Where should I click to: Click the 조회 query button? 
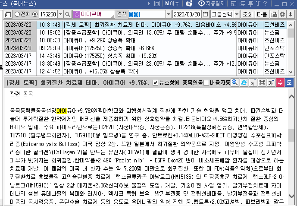(247, 14)
